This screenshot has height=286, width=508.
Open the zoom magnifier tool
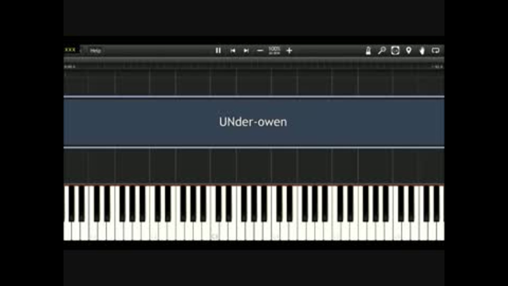coord(382,51)
